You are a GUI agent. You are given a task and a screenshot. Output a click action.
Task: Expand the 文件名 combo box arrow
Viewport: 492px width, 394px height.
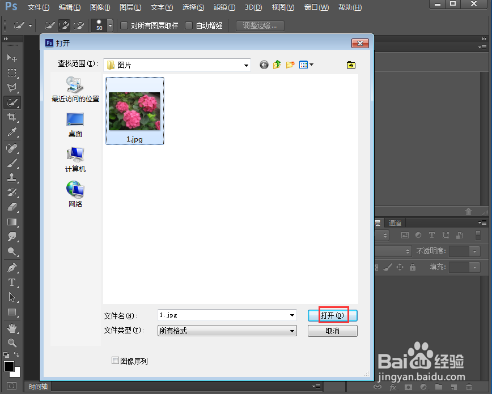pyautogui.click(x=292, y=315)
